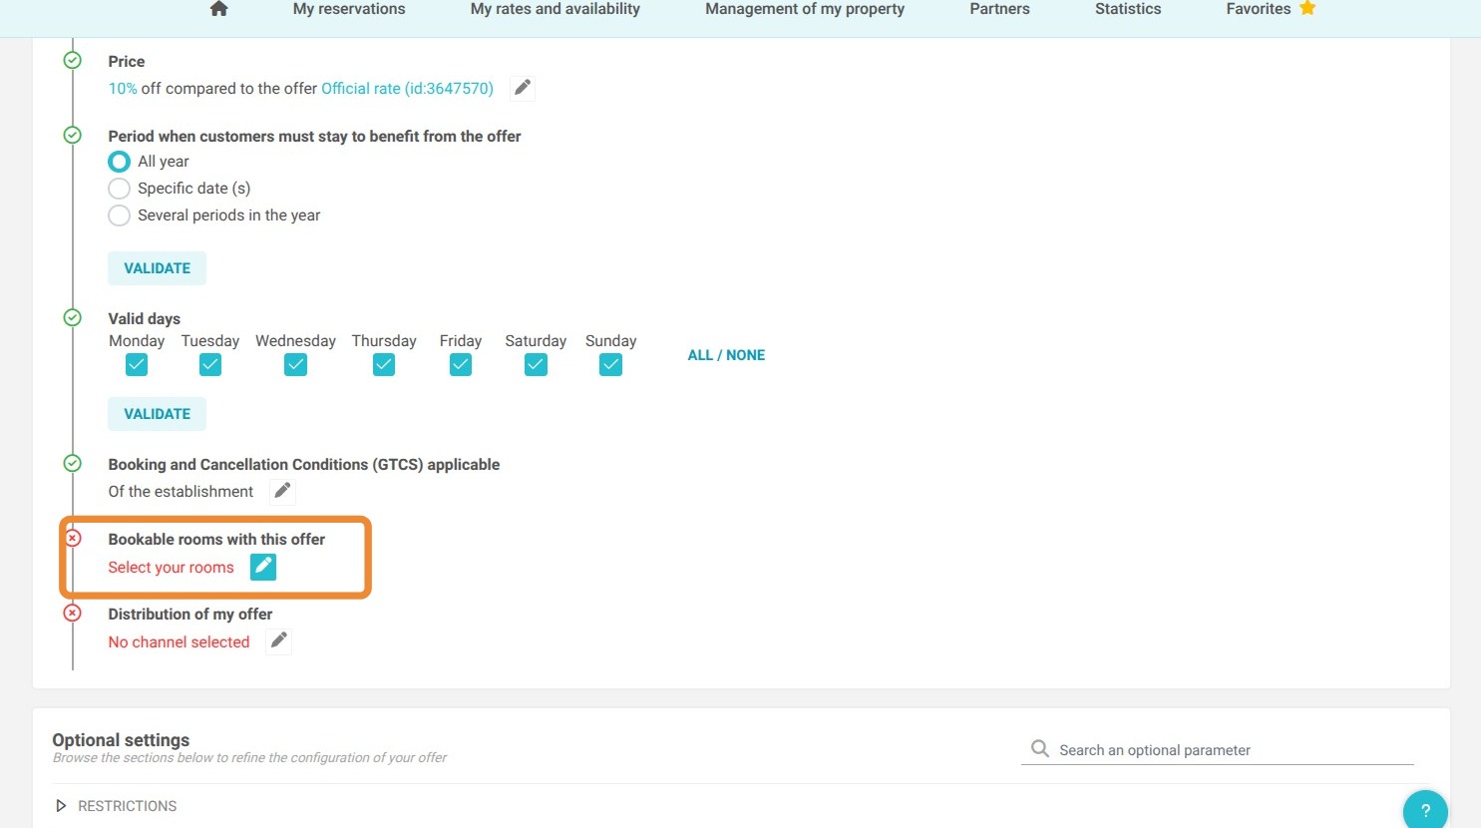
Task: Click the search magnifier icon
Action: point(1039,748)
